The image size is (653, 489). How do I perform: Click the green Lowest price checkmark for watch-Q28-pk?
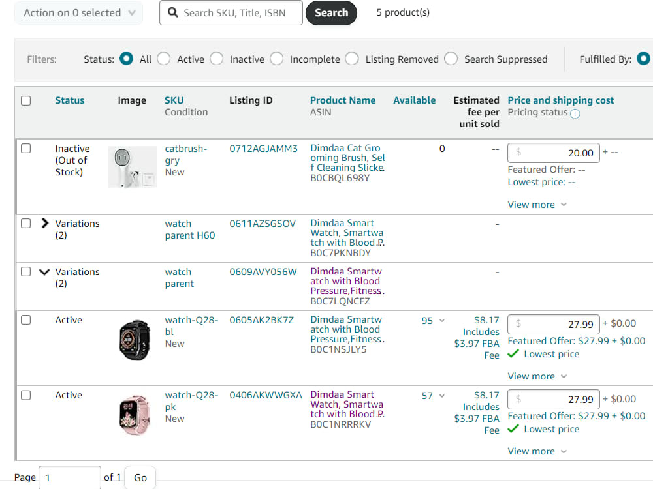[x=513, y=429]
